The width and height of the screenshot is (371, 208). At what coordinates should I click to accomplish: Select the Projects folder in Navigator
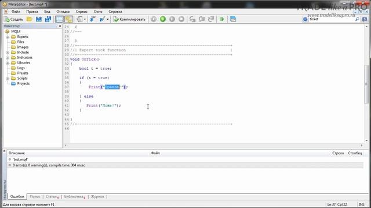click(23, 83)
